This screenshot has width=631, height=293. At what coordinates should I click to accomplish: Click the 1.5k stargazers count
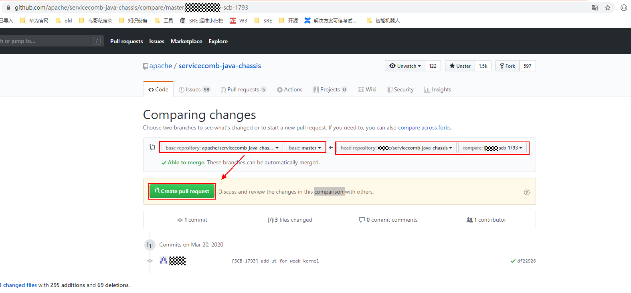point(483,66)
